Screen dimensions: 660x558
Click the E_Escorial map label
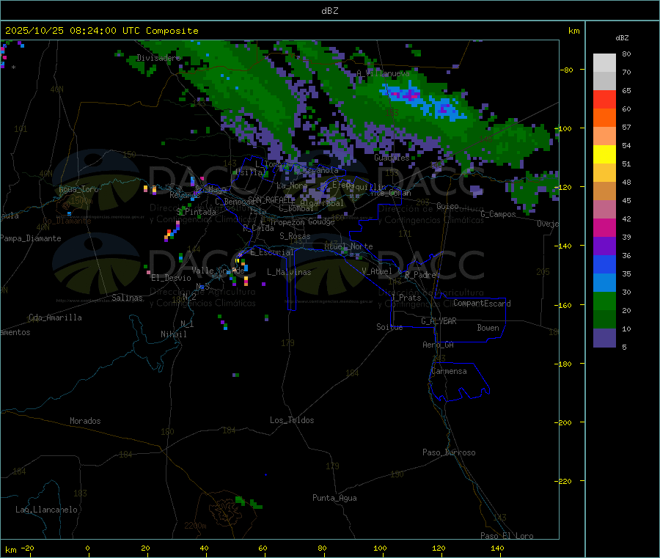[272, 252]
